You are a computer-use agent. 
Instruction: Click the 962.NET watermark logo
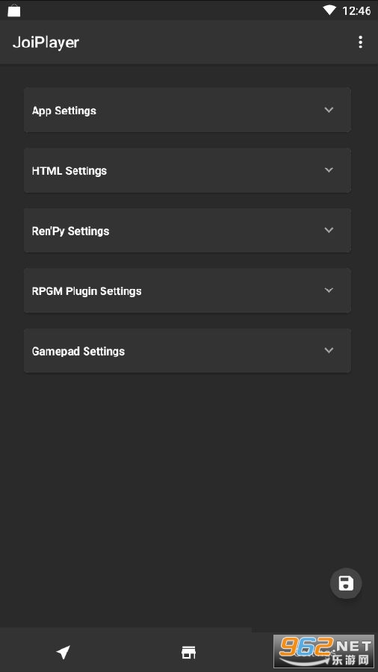[323, 650]
